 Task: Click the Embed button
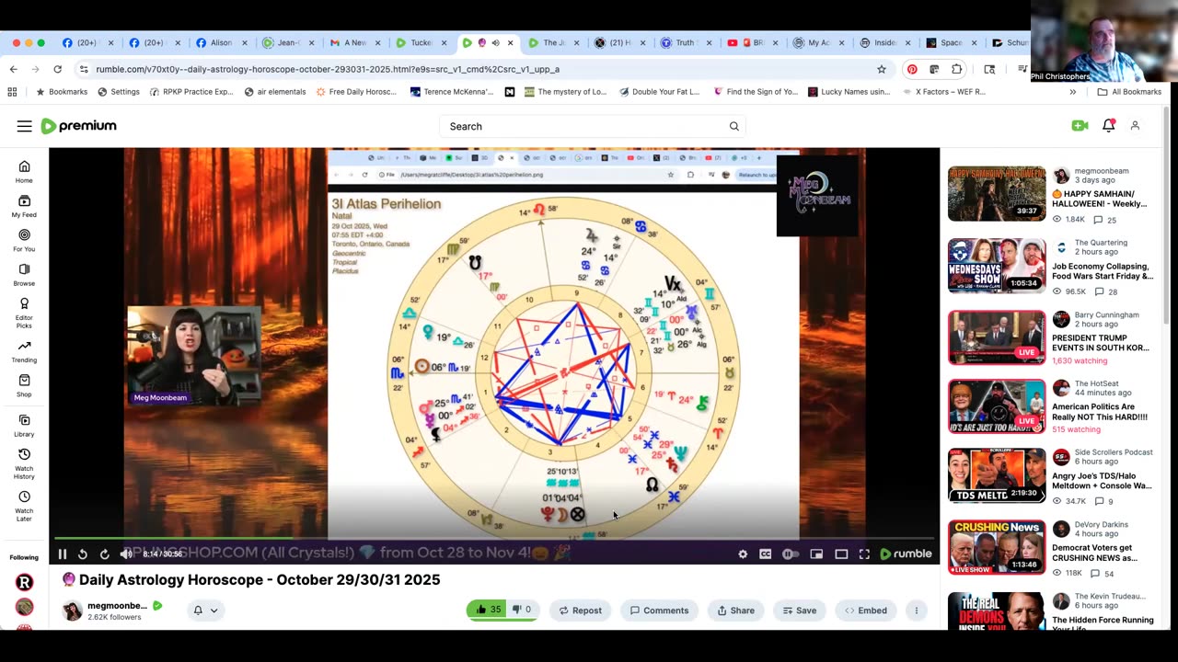[x=866, y=610]
